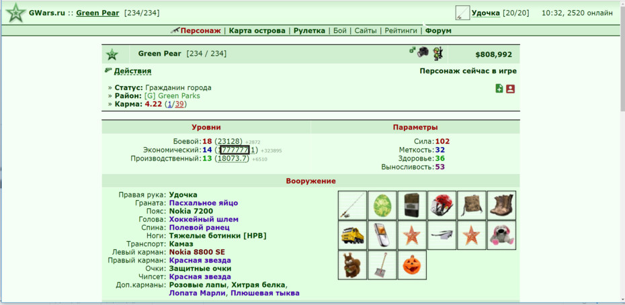Click the Хоккейный шлем link
This screenshot has width=625, height=305.
point(204,219)
